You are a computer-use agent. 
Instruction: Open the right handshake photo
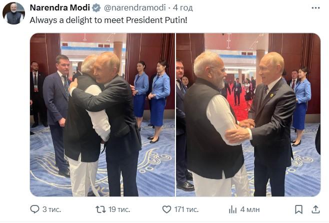248,115
